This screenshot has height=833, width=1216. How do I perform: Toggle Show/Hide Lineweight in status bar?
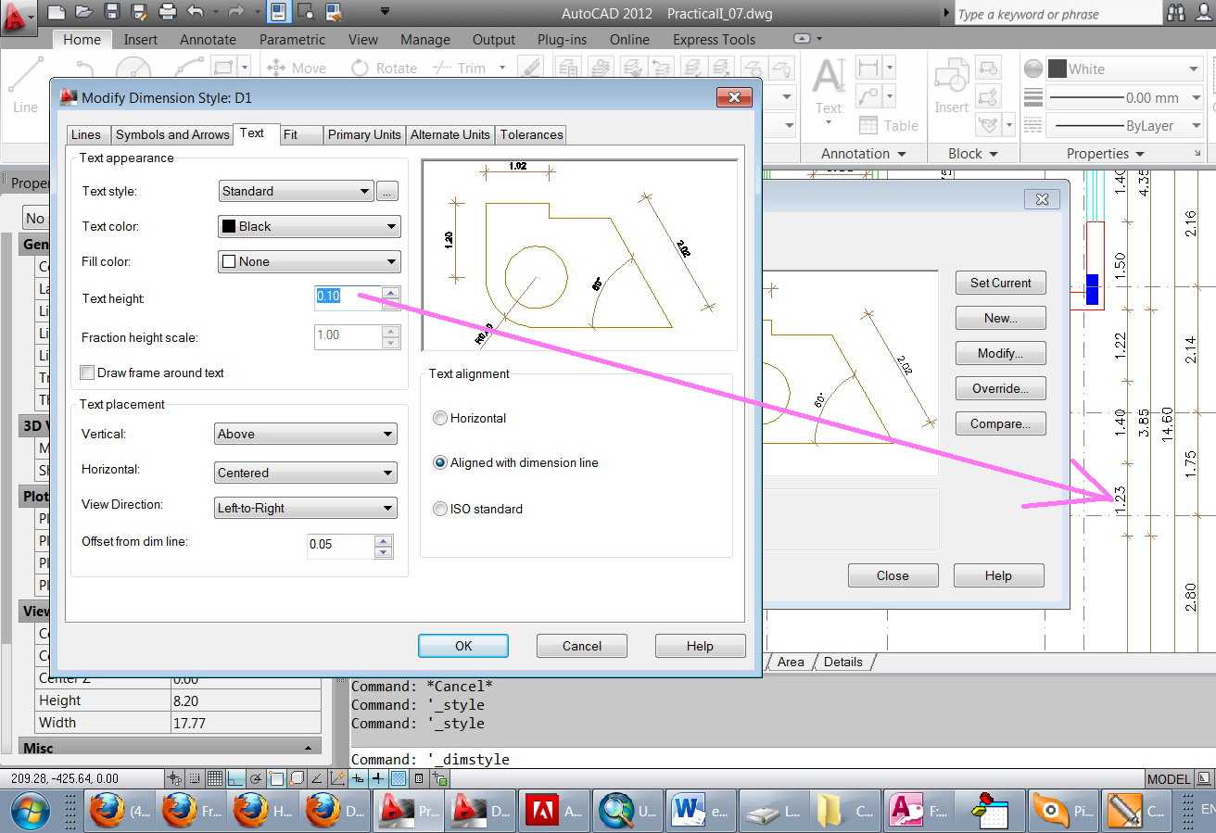[x=378, y=778]
